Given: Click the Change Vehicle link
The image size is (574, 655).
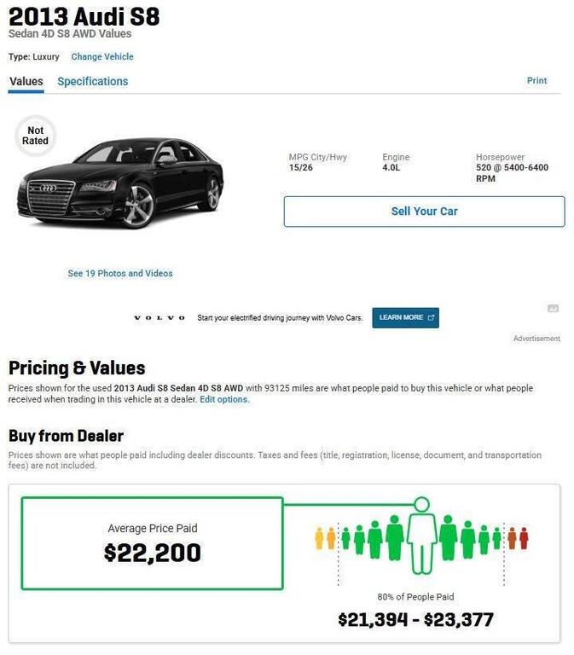Looking at the screenshot, I should pyautogui.click(x=102, y=57).
